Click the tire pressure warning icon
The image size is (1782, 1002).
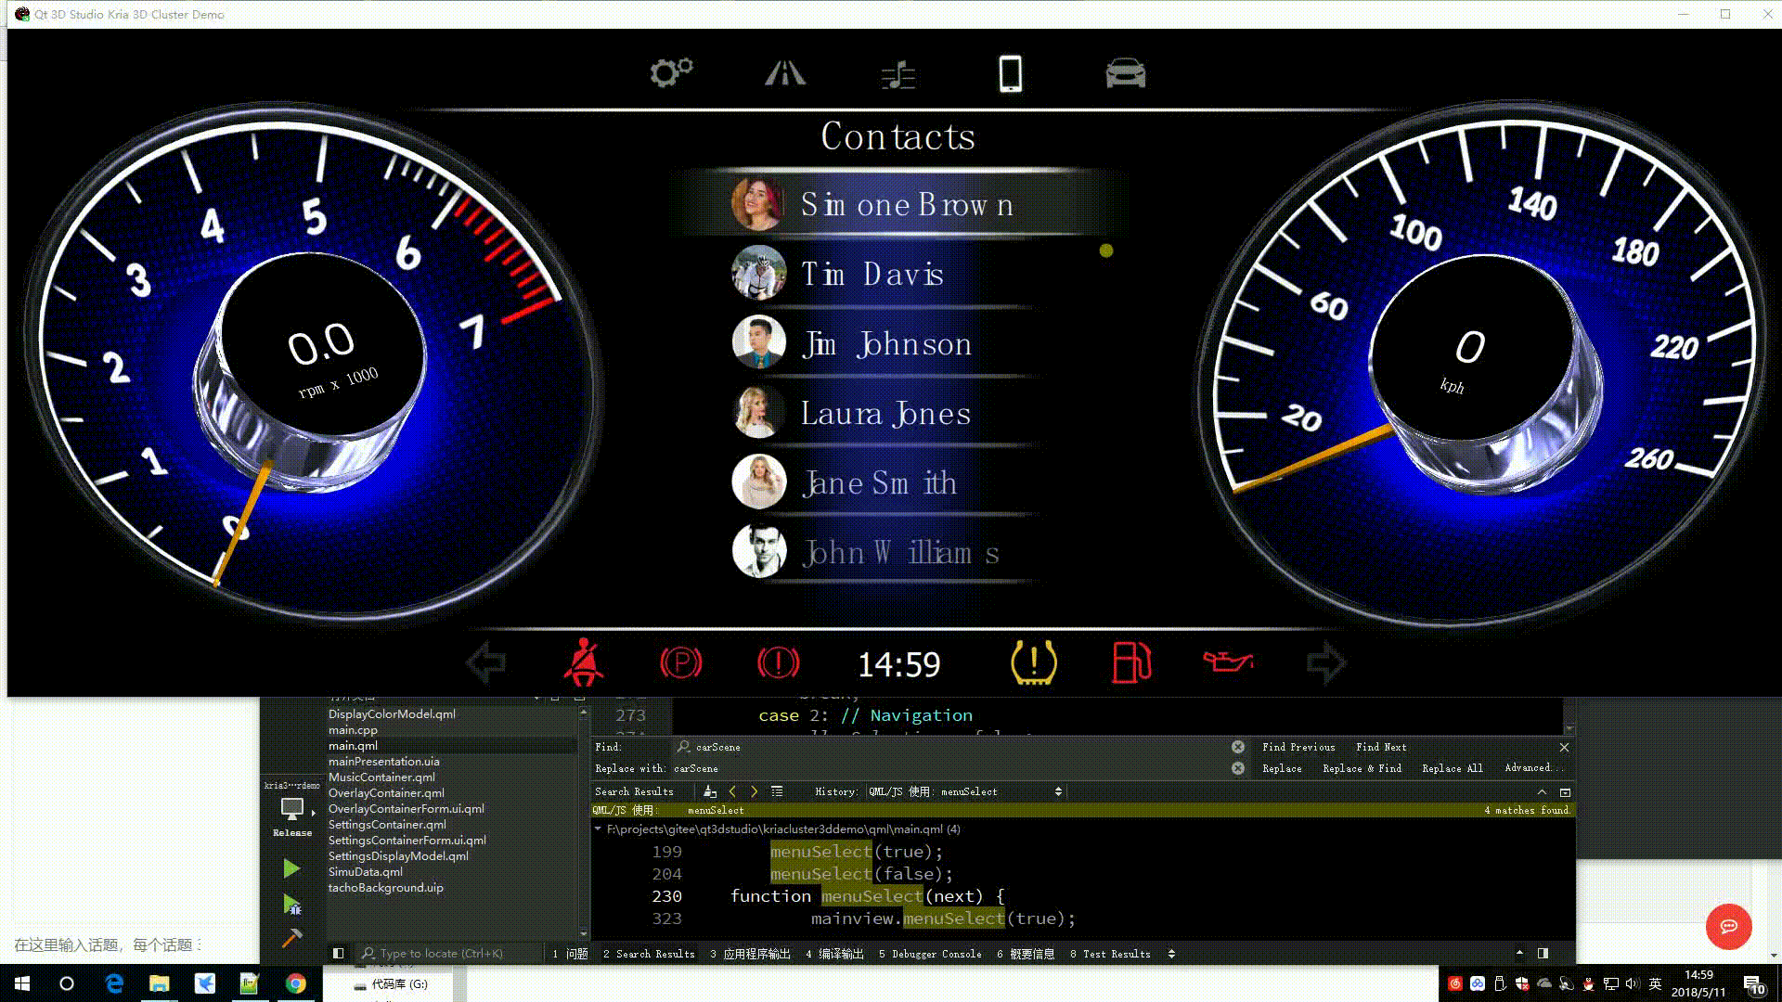[x=1033, y=663]
